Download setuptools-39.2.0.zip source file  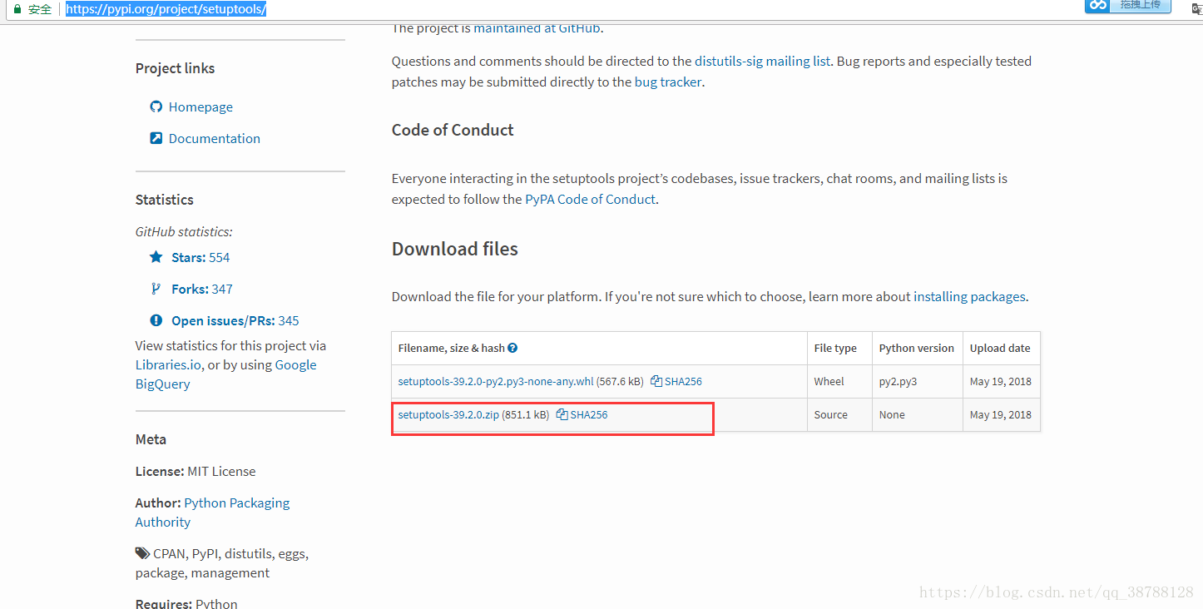448,414
